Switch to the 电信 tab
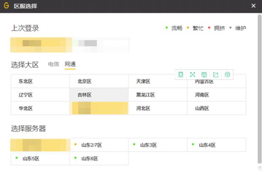The height and width of the screenshot is (171, 262). coord(53,64)
